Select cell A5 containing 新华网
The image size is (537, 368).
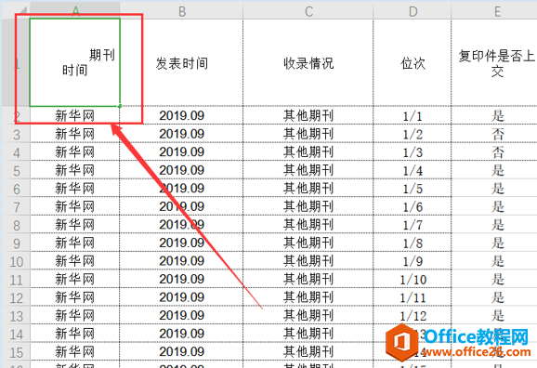(x=74, y=170)
